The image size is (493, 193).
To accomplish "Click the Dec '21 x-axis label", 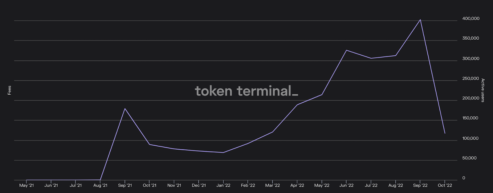I will 199,185.
